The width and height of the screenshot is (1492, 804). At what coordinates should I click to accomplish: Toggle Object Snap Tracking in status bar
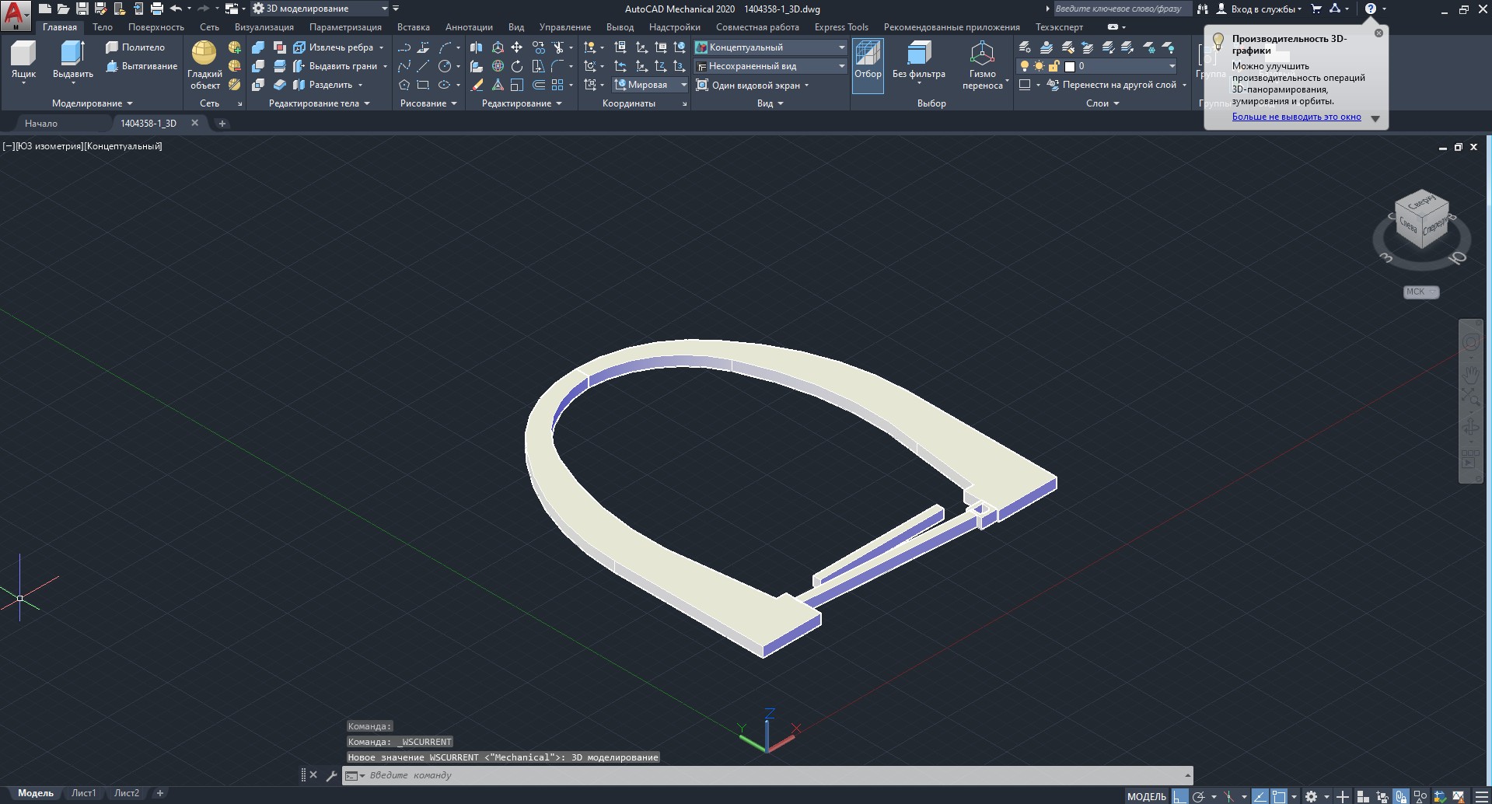[1260, 796]
